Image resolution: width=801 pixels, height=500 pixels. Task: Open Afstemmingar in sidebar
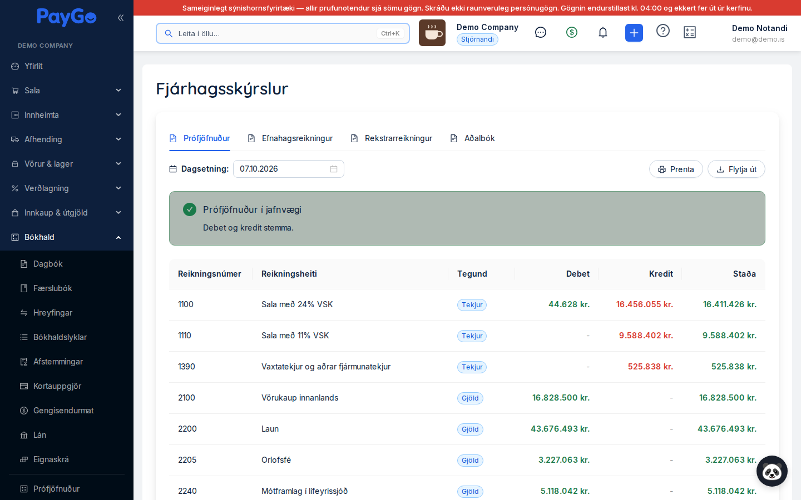(x=67, y=362)
